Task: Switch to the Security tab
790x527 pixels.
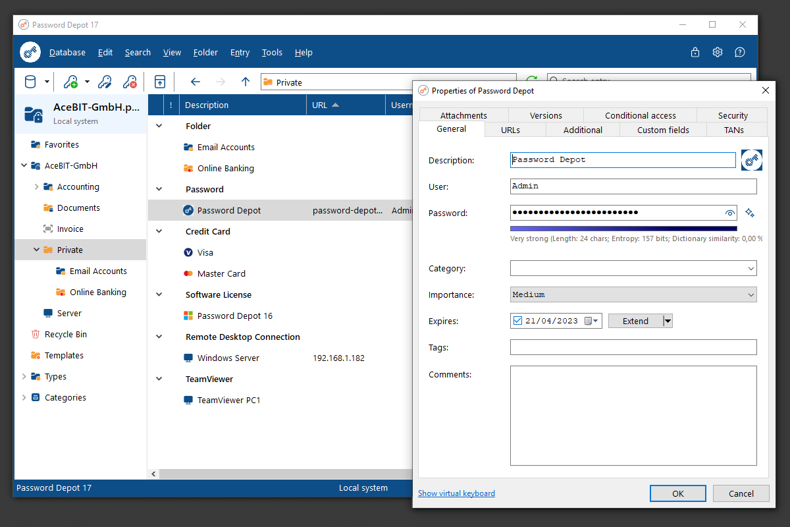Action: pos(733,115)
